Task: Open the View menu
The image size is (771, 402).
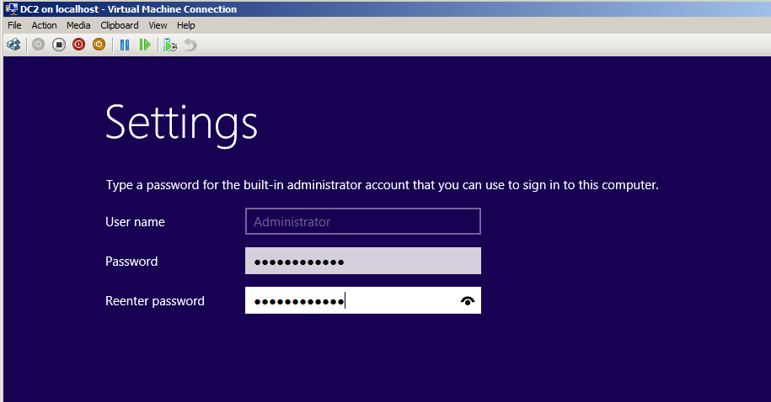Action: tap(158, 25)
